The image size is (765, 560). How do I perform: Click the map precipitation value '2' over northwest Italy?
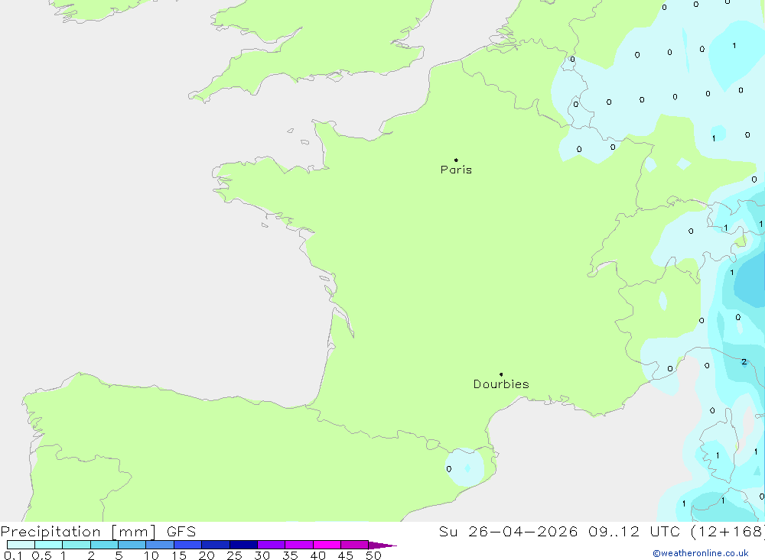tap(744, 362)
